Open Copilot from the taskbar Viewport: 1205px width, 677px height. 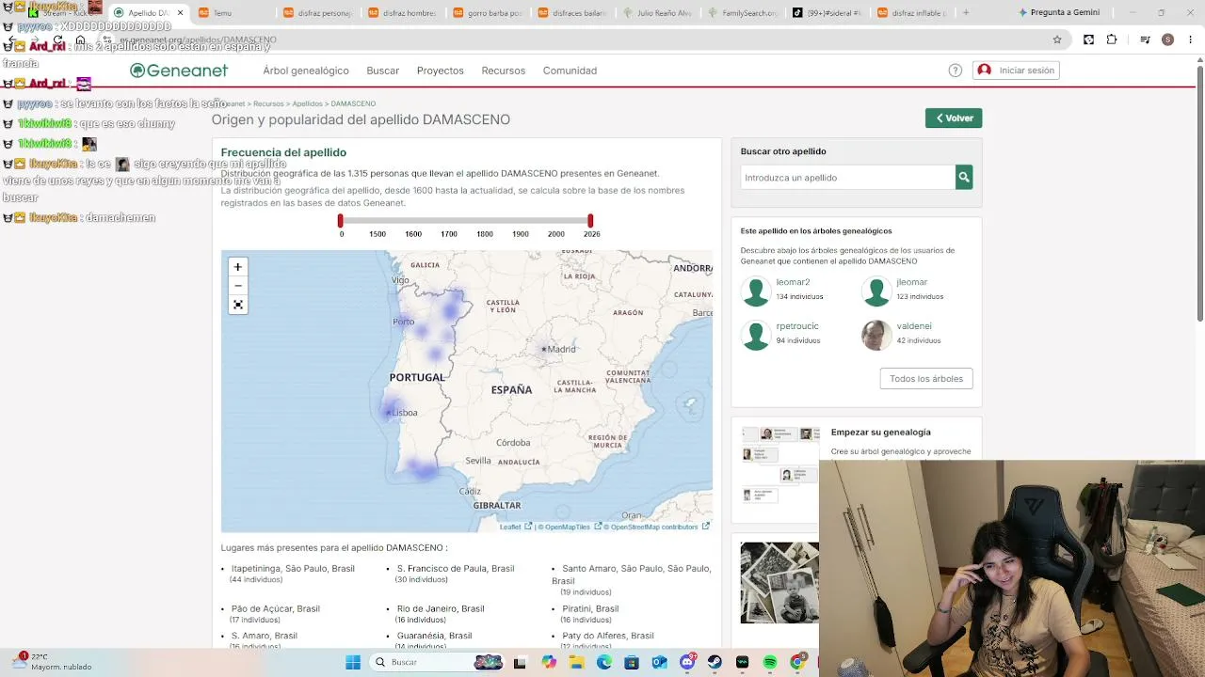(550, 663)
